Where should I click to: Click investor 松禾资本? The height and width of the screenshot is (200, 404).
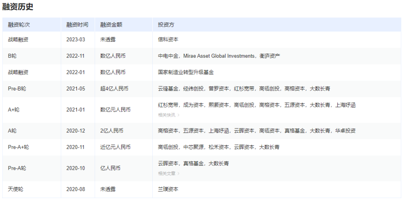[219, 147]
